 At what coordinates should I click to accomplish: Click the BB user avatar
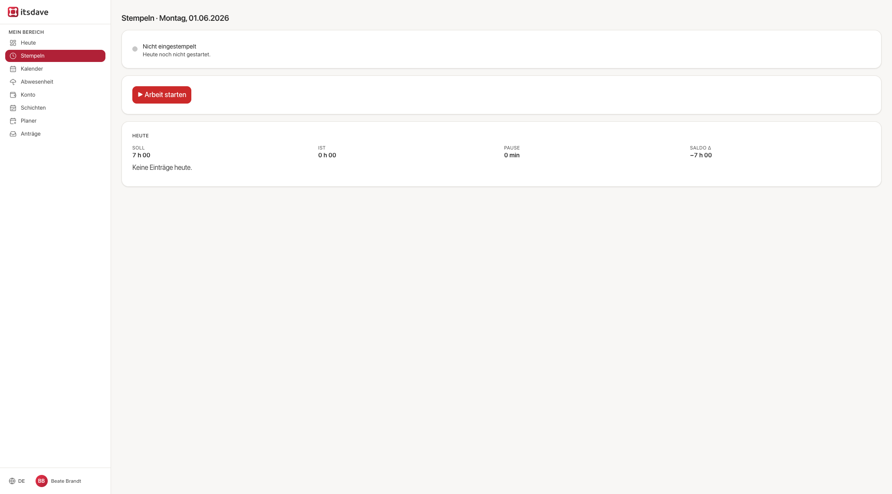point(42,481)
